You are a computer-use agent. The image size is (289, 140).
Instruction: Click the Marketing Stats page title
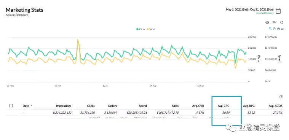click(24, 10)
